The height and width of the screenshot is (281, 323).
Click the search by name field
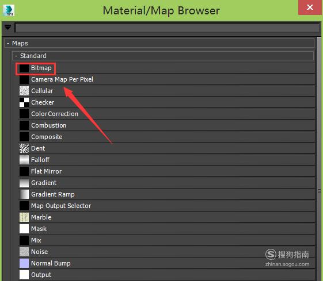[168, 28]
